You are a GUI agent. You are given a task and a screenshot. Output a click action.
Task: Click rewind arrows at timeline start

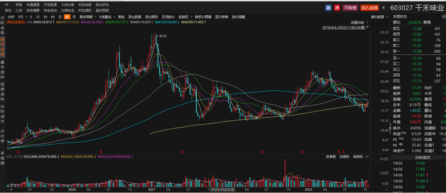pos(8,189)
